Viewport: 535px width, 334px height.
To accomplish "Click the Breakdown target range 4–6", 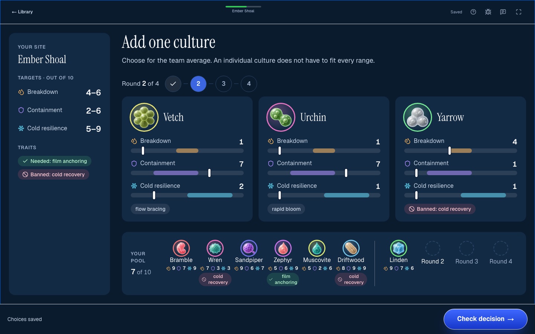I will [x=94, y=92].
